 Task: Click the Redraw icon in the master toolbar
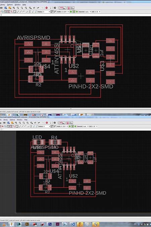click(x=34, y=8)
